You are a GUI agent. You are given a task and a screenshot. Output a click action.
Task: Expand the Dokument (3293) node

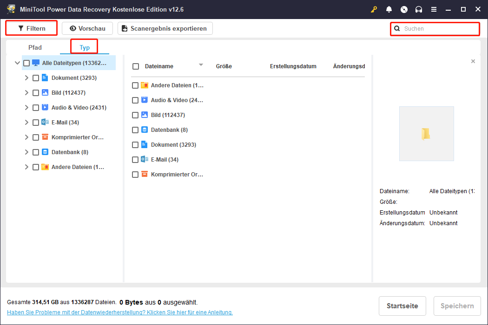[26, 78]
